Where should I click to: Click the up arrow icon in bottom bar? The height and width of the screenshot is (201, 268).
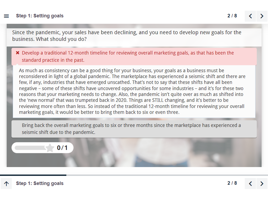coord(6,184)
